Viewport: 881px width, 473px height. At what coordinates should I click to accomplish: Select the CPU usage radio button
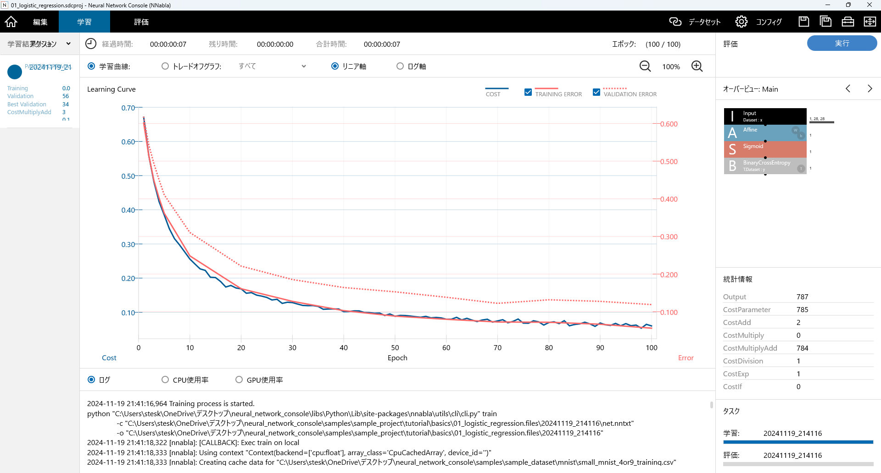pos(165,380)
